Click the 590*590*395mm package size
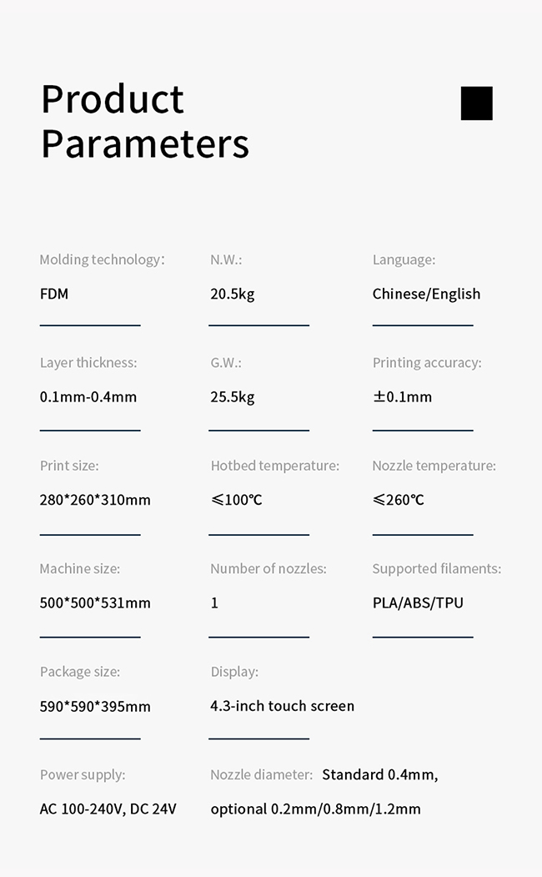This screenshot has height=877, width=542. (x=95, y=707)
